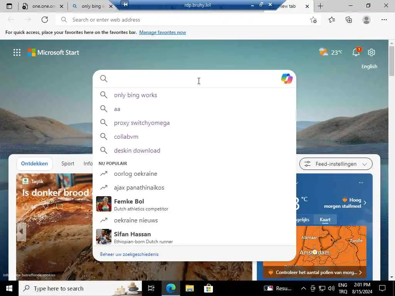Add a new browser tab
Viewport: 395px width, 296px height.
tap(320, 6)
